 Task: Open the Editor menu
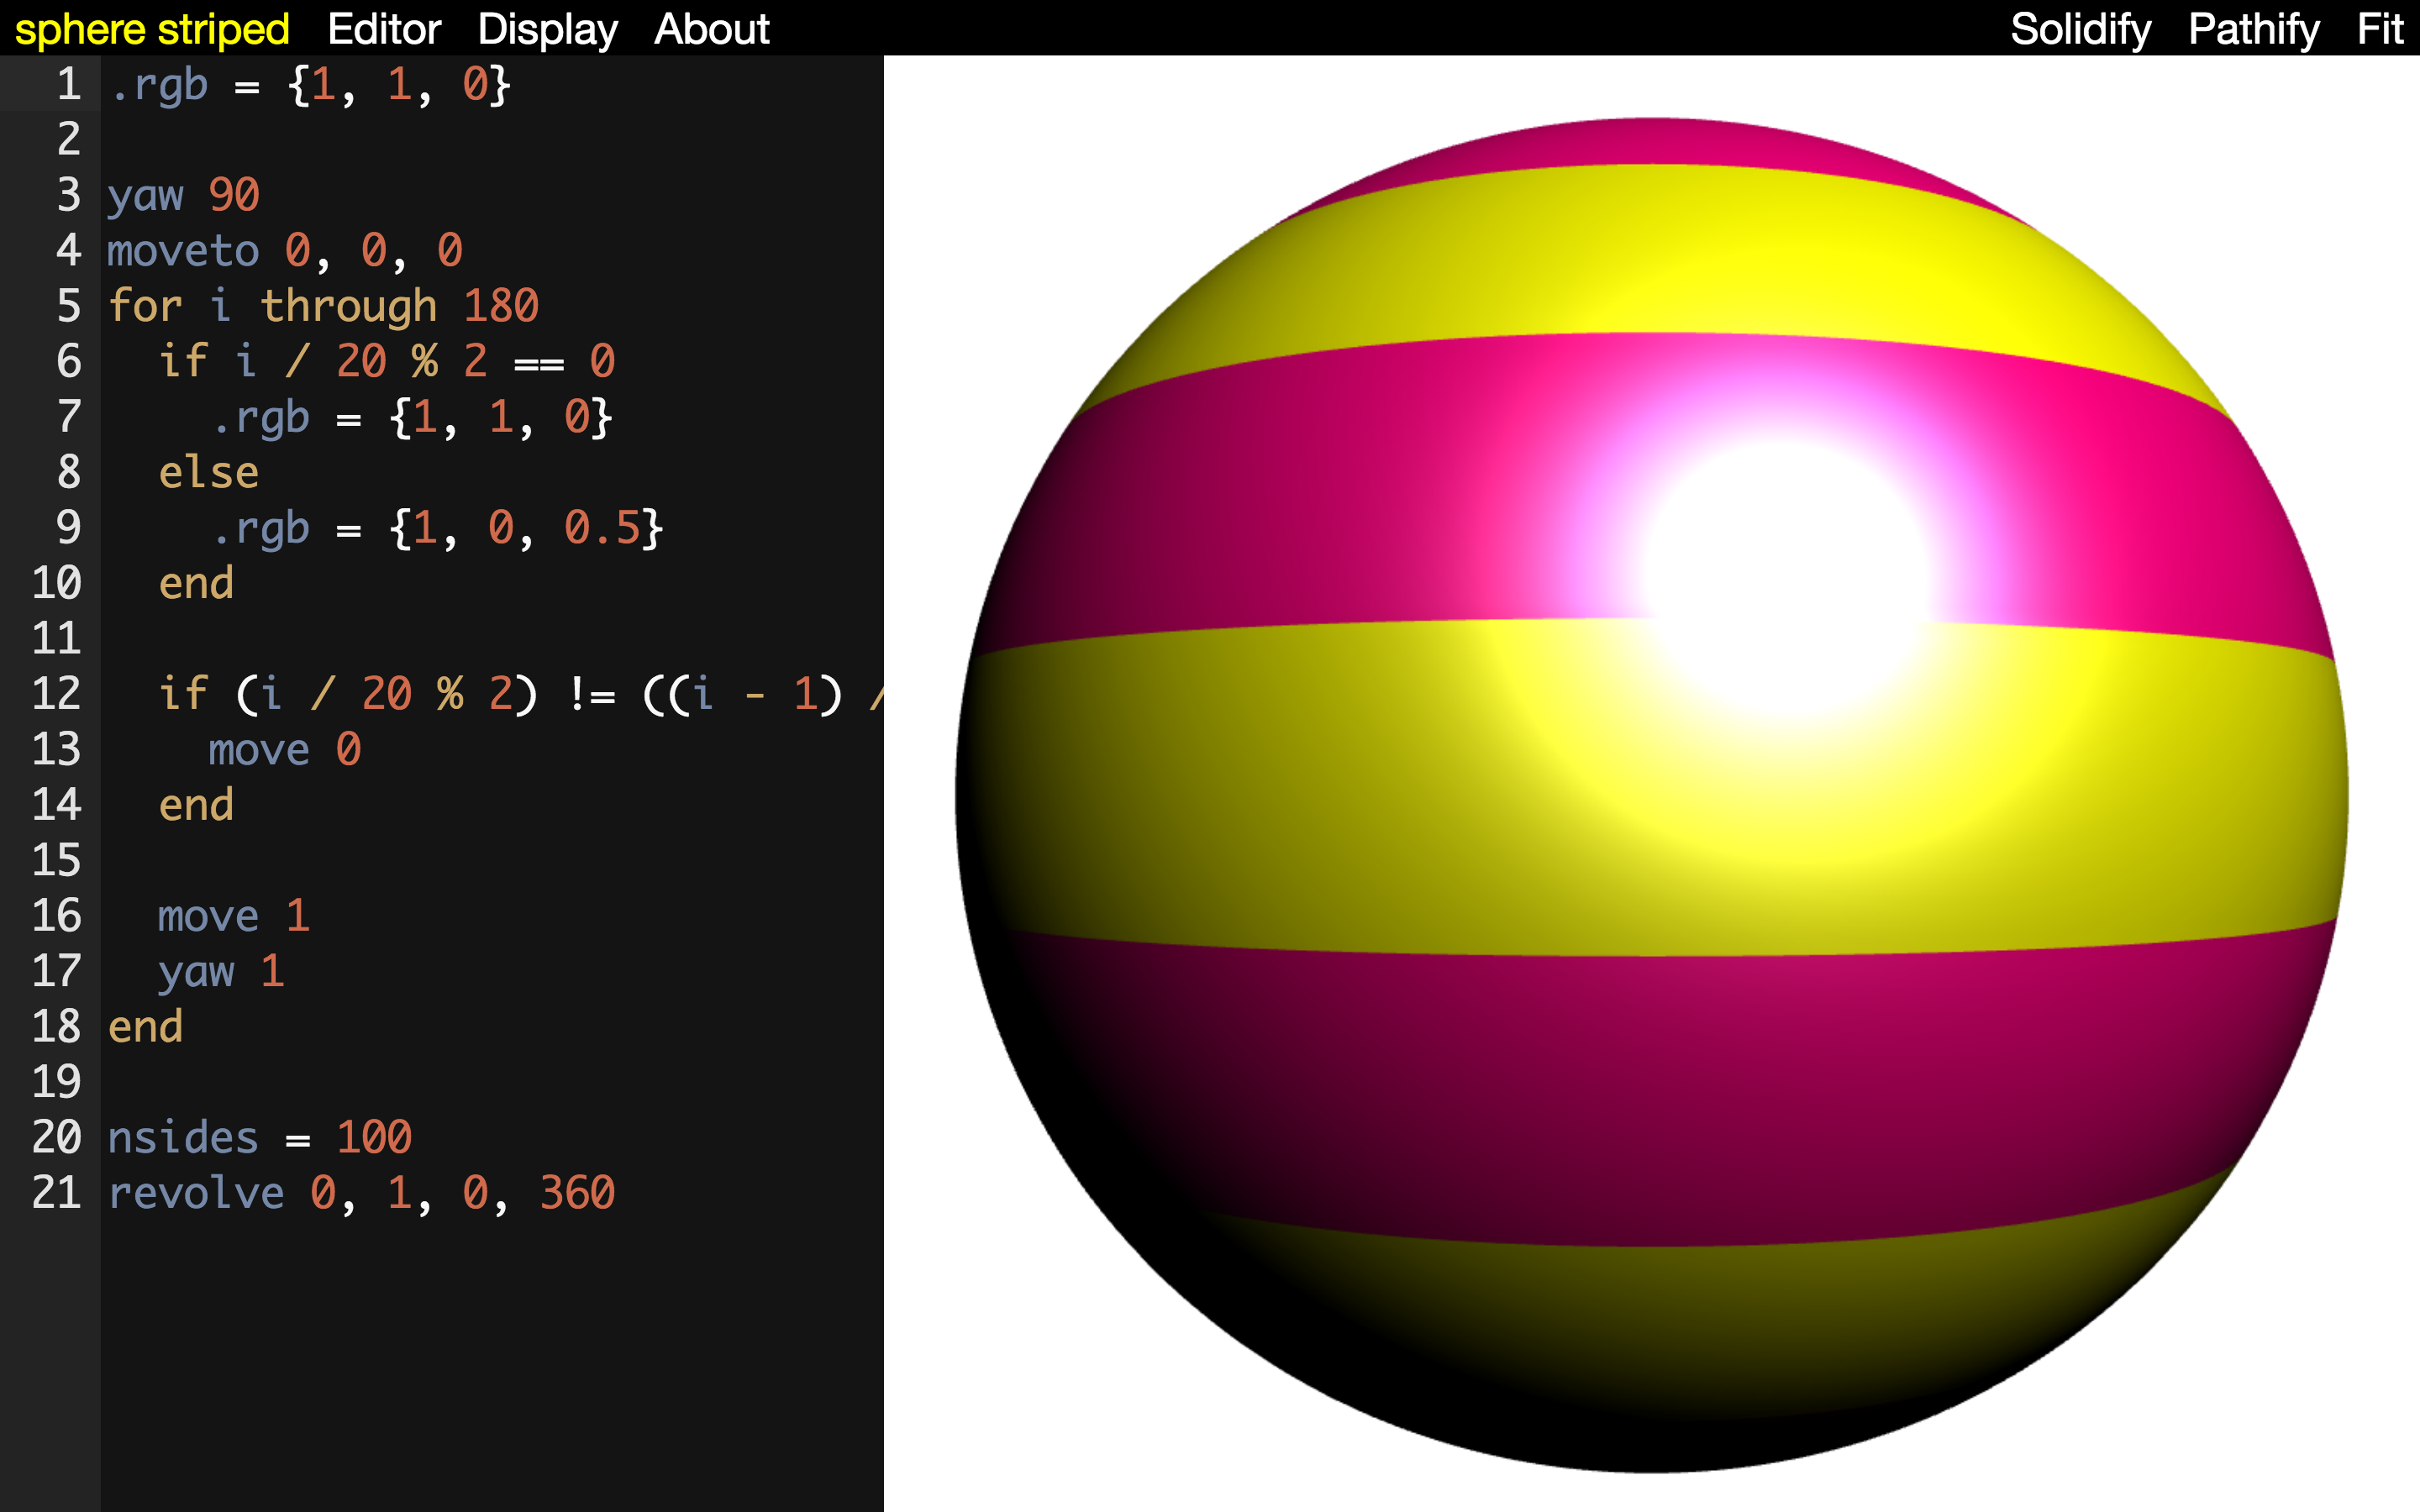coord(384,29)
